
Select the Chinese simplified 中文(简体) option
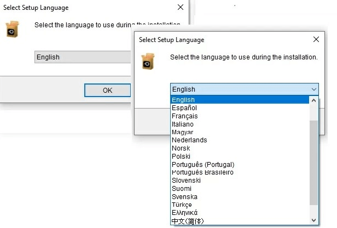click(188, 221)
